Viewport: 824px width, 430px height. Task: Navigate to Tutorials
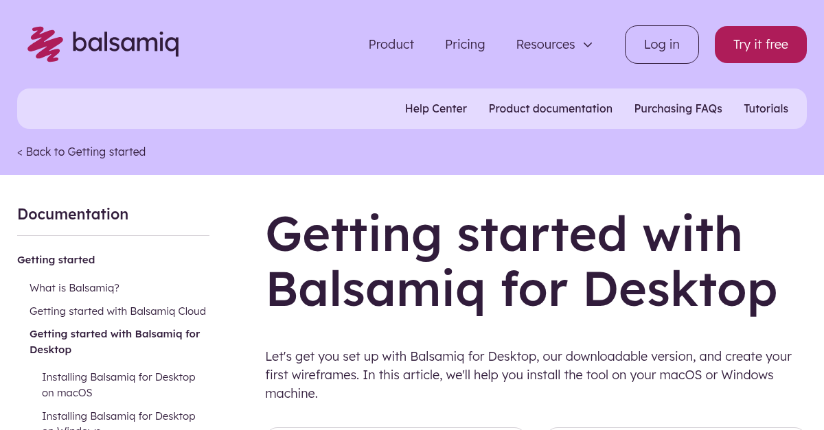[766, 108]
